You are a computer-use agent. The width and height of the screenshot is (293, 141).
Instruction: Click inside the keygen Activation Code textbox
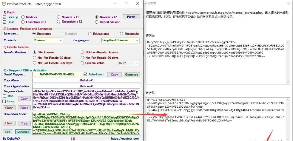(x=86, y=123)
